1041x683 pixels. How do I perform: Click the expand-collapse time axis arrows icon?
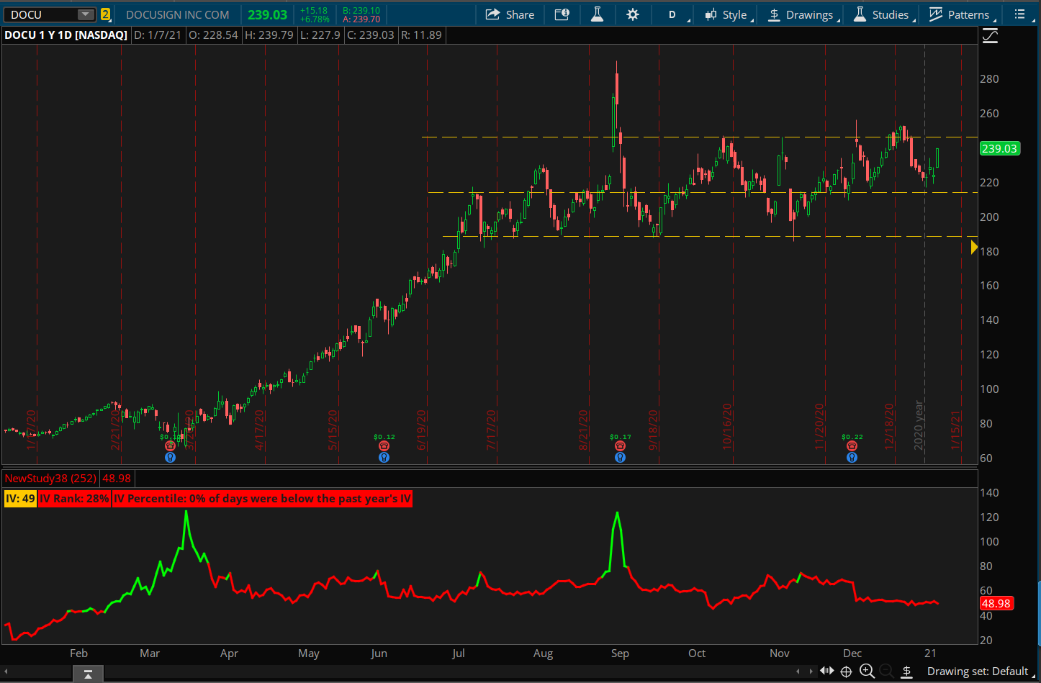826,671
